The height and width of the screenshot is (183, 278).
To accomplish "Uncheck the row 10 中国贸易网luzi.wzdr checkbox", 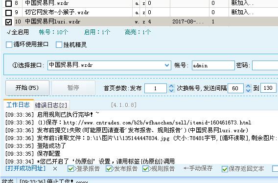I will [8, 22].
